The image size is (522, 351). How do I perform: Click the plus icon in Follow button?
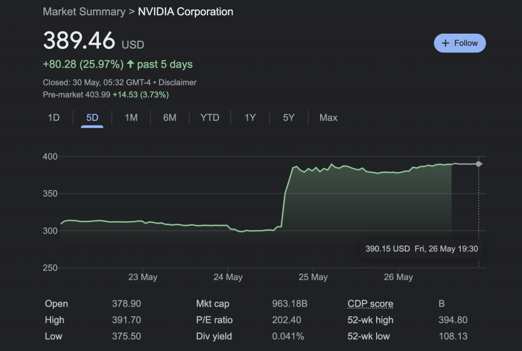445,43
